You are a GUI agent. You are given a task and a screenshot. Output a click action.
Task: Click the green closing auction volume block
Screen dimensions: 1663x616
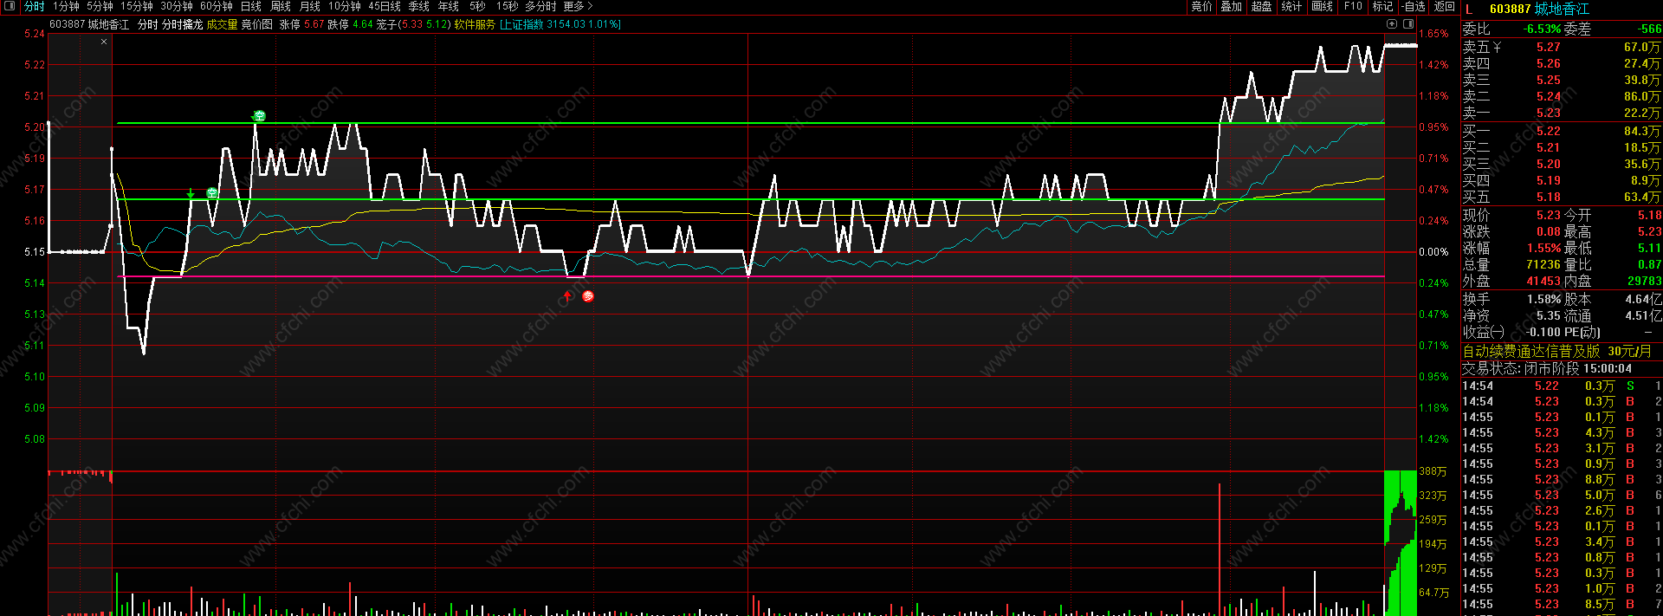pyautogui.click(x=1401, y=543)
